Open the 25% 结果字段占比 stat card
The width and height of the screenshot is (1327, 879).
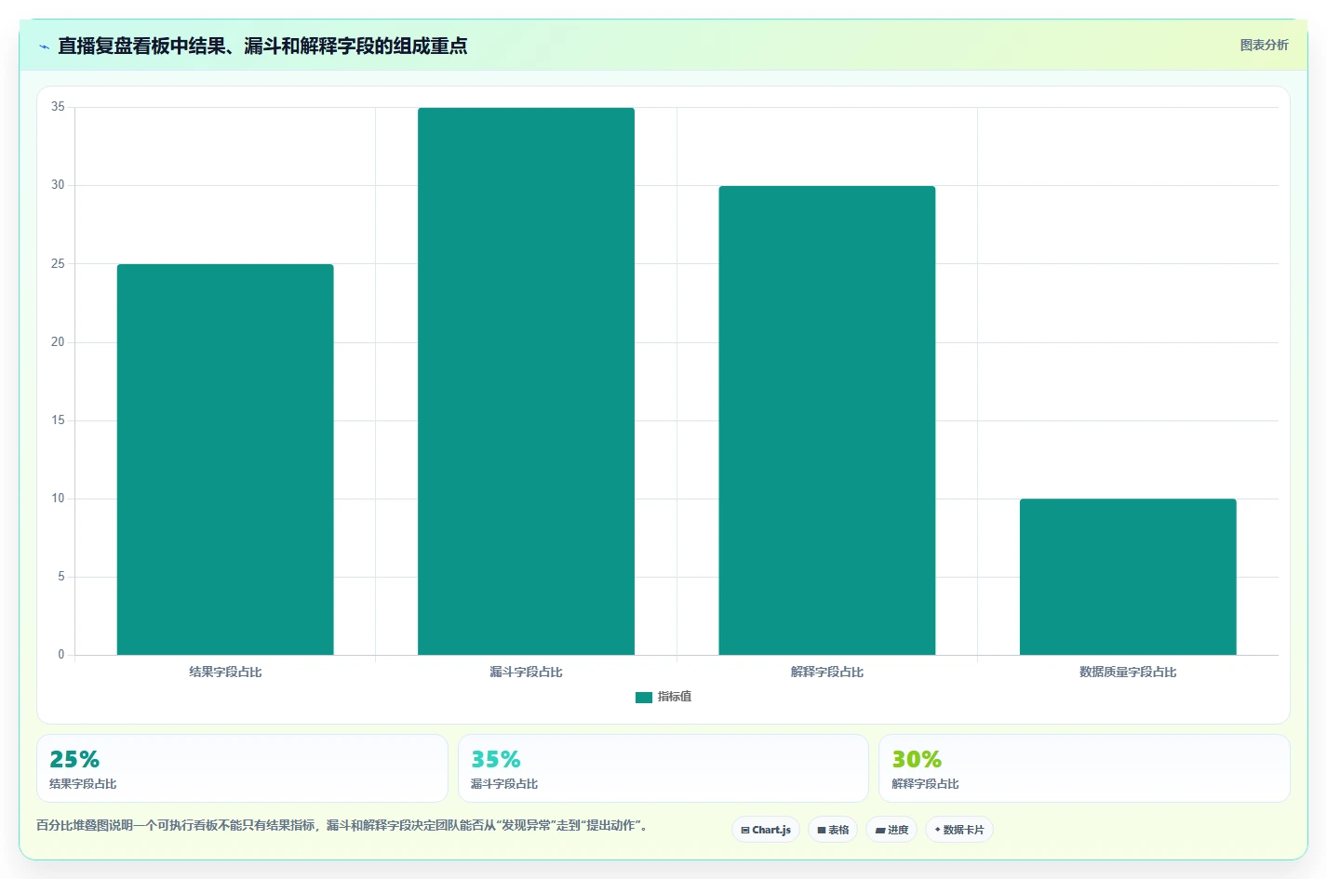coord(242,768)
